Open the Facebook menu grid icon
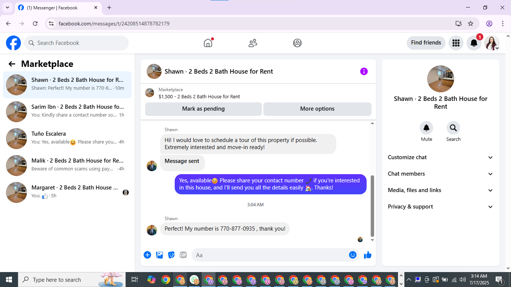 tap(456, 43)
